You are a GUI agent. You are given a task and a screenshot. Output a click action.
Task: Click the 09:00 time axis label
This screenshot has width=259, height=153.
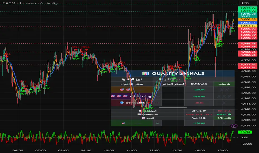(86, 150)
